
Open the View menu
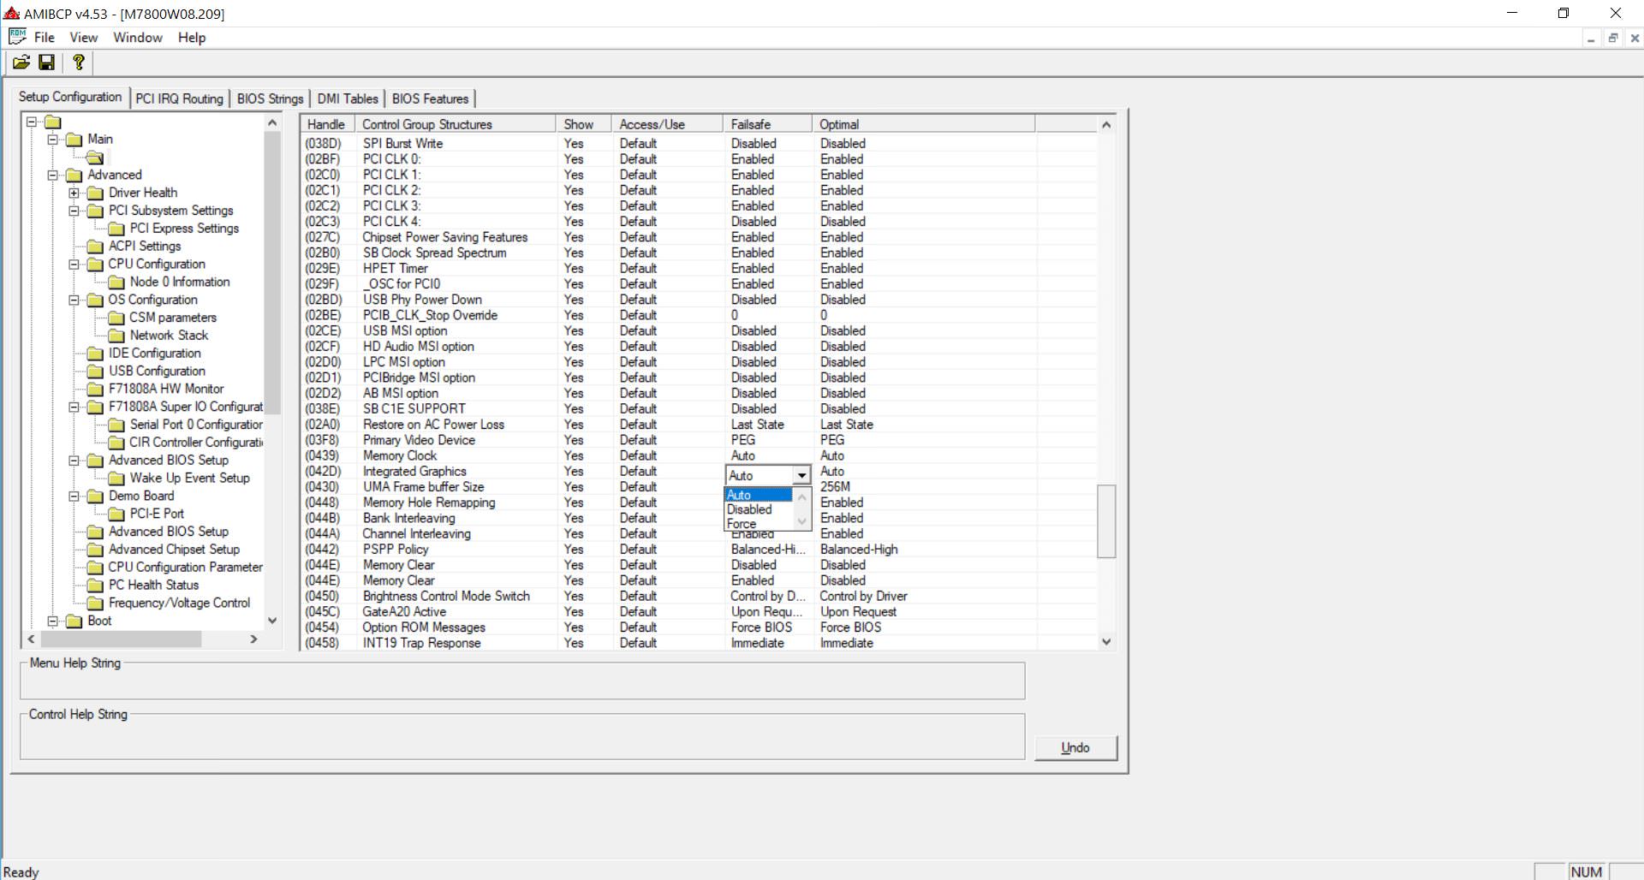(x=84, y=38)
